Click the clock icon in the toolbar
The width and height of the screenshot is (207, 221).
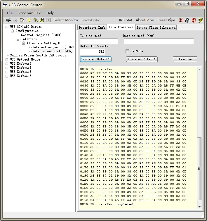coord(22,20)
